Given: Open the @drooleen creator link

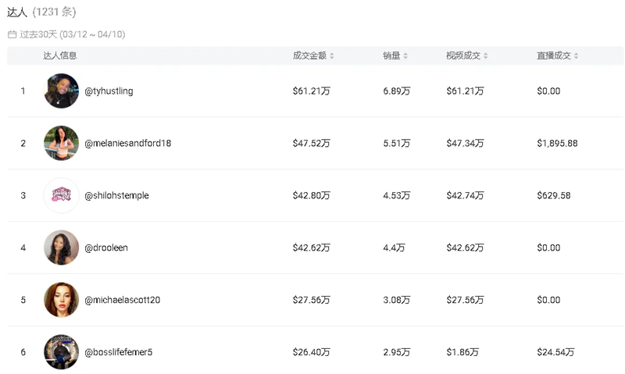Looking at the screenshot, I should tap(106, 248).
